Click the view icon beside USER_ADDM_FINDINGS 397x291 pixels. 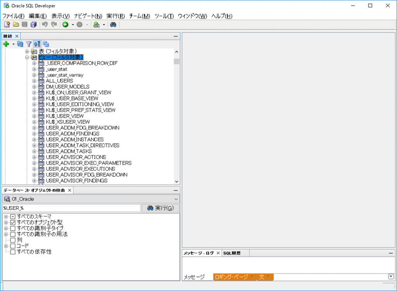[x=41, y=134]
